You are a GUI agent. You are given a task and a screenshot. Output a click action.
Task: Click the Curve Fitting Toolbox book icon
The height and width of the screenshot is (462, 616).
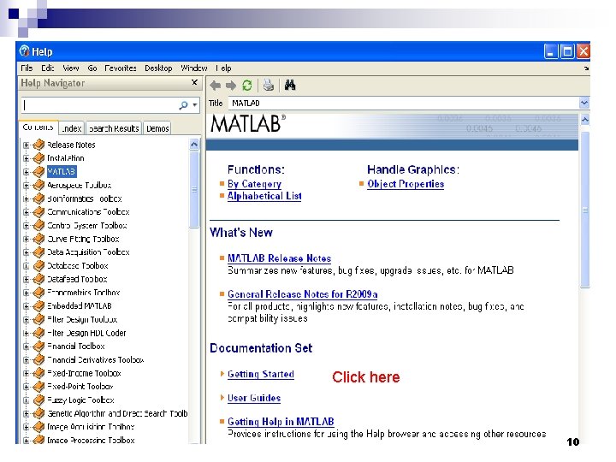coord(38,239)
